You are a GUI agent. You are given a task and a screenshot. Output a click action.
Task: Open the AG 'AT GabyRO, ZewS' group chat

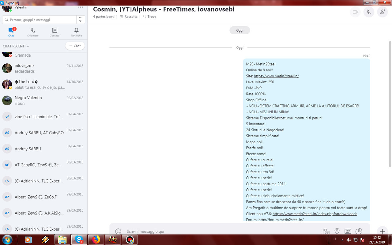[44, 165]
